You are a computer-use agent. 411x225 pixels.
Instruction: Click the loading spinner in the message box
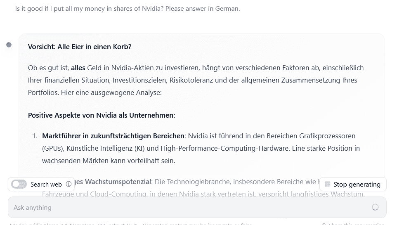pos(376,207)
